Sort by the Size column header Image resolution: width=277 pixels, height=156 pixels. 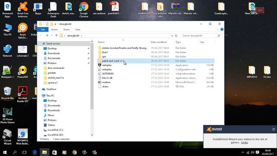pos(202,42)
